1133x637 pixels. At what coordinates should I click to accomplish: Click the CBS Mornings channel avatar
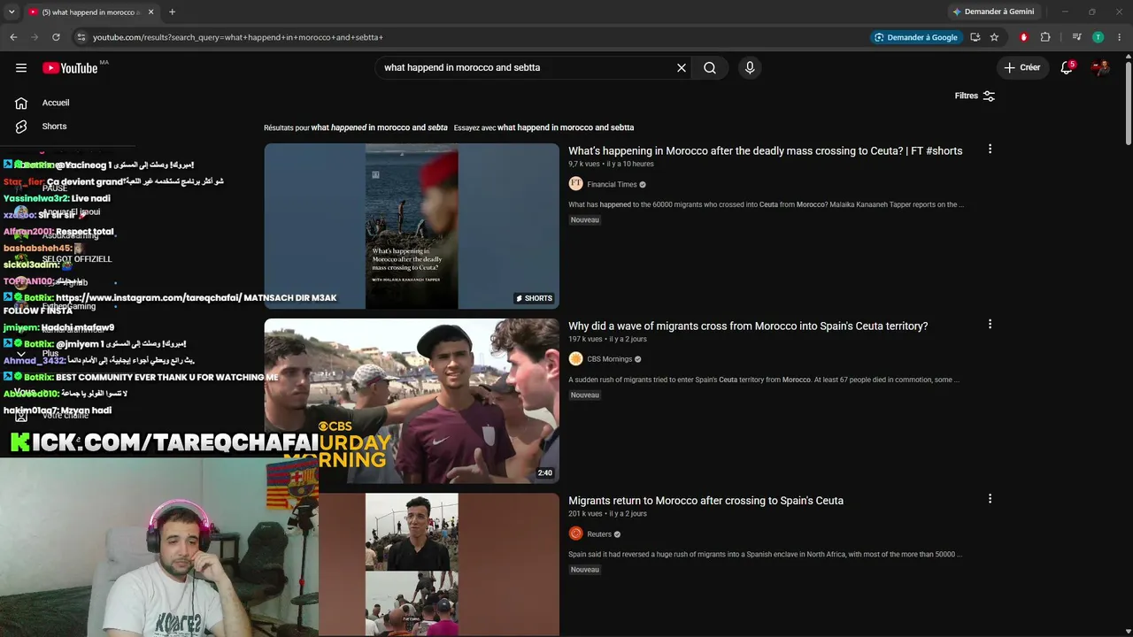coord(575,359)
